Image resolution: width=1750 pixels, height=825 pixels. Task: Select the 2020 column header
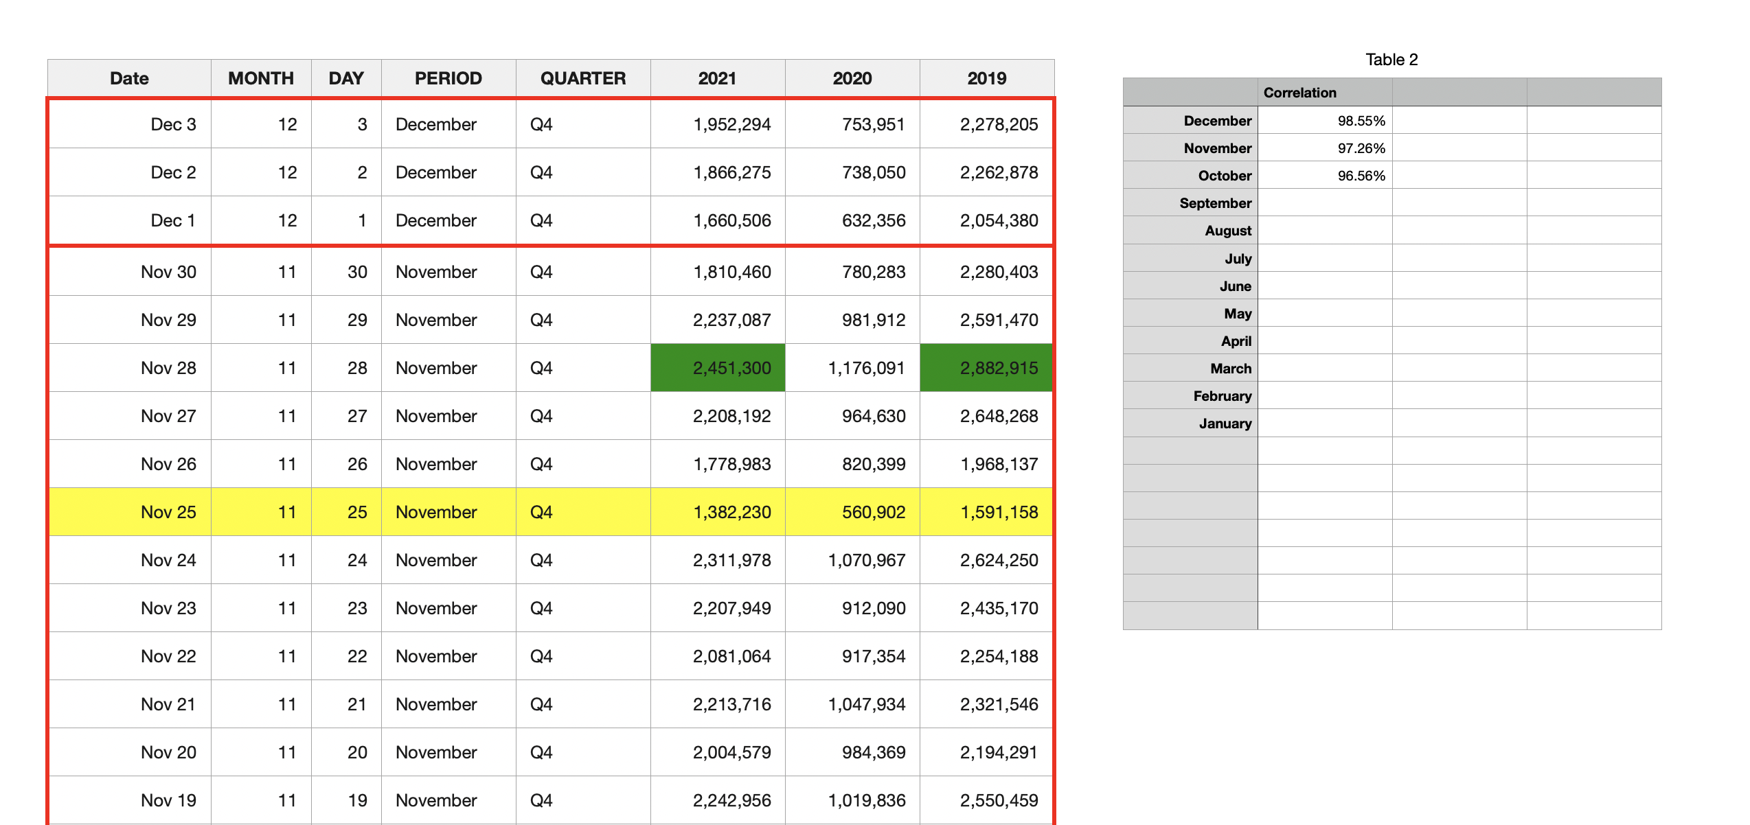pos(852,78)
